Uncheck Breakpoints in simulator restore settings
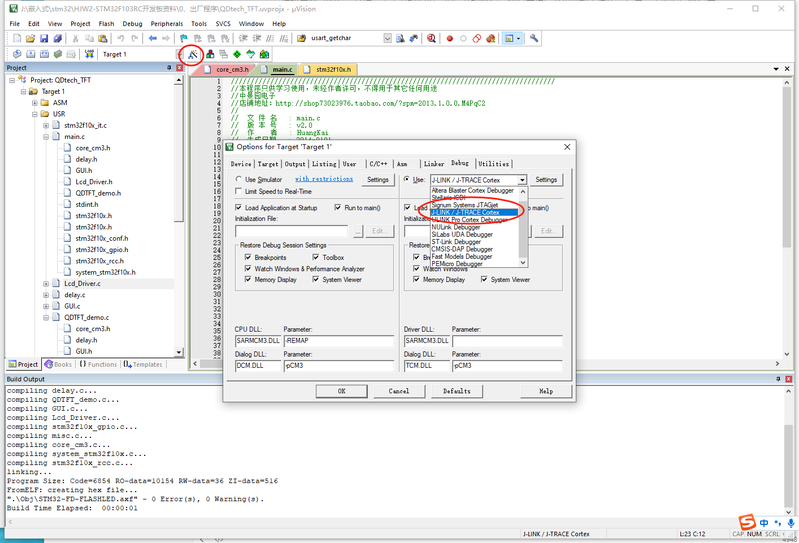 (248, 257)
